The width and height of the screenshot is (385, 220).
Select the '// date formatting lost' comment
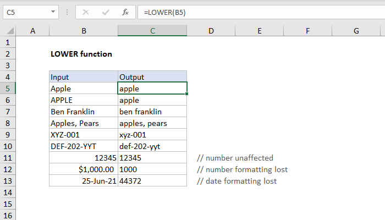[x=237, y=181]
